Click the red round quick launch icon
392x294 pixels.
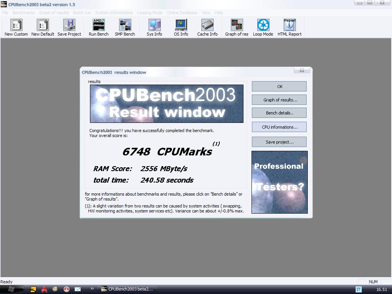pyautogui.click(x=67, y=289)
